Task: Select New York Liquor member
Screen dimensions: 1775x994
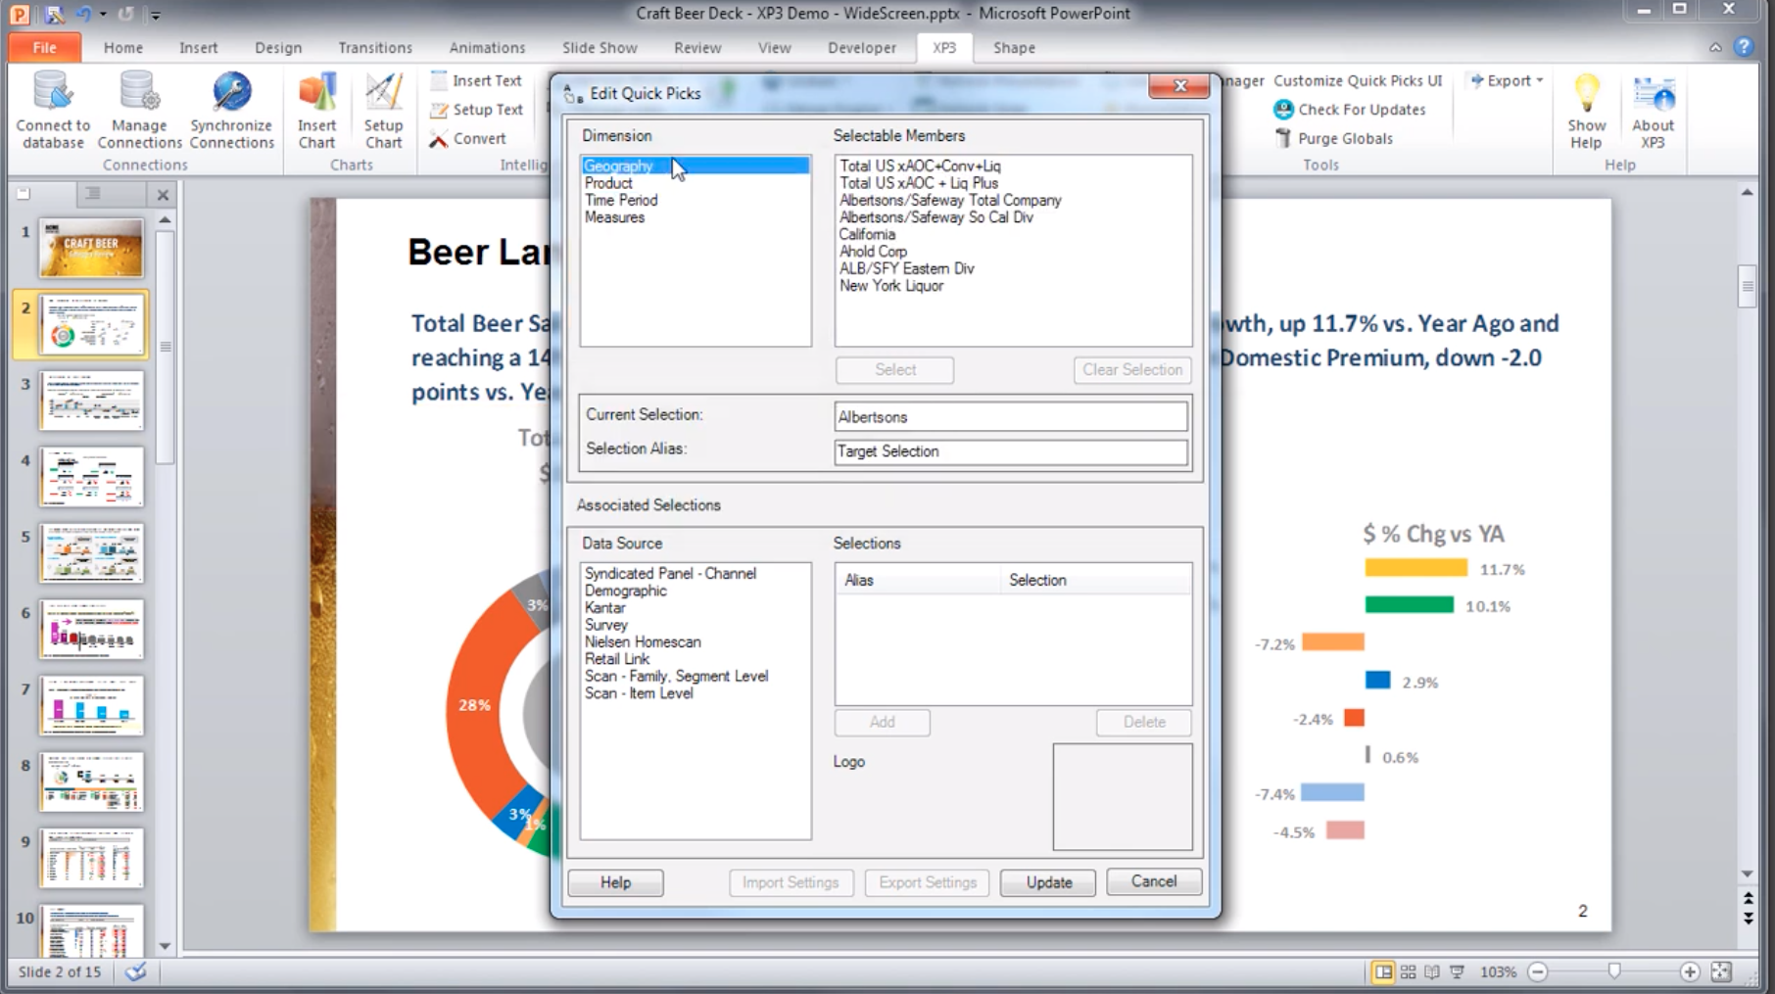Action: [891, 286]
